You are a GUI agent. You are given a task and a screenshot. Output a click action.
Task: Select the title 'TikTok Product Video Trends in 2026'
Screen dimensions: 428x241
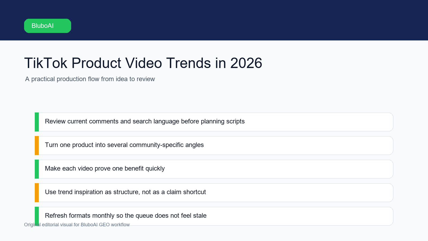[143, 63]
